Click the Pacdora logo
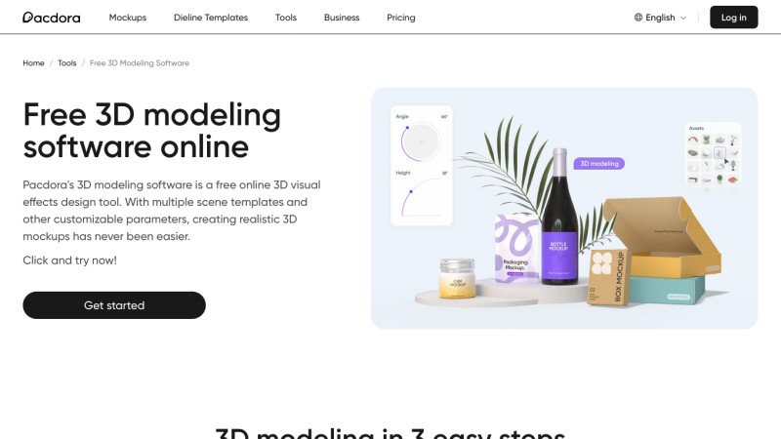The height and width of the screenshot is (439, 781). tap(52, 18)
